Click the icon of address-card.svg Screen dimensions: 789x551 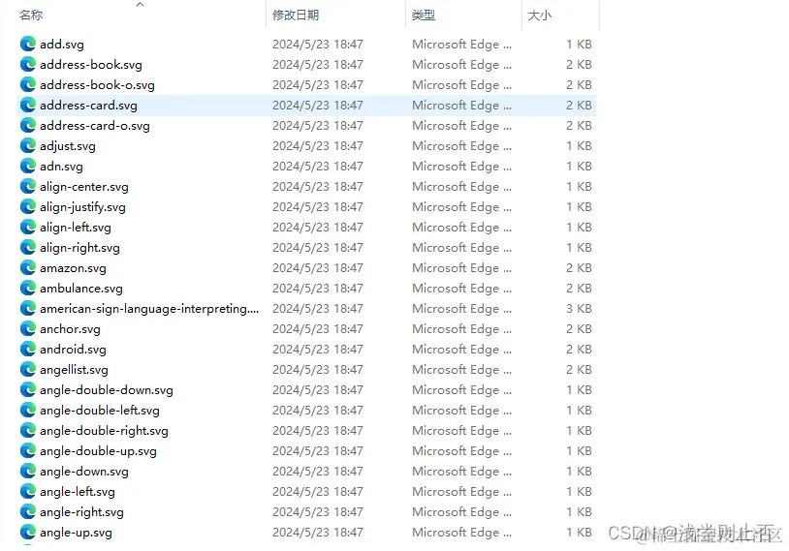click(28, 106)
